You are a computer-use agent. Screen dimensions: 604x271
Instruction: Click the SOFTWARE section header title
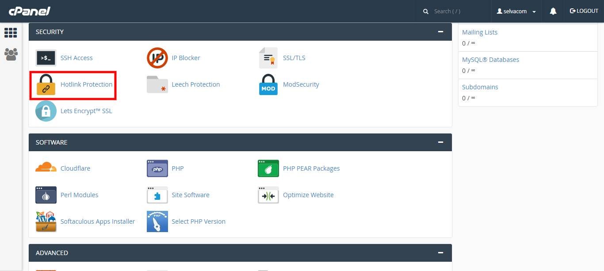(x=51, y=142)
